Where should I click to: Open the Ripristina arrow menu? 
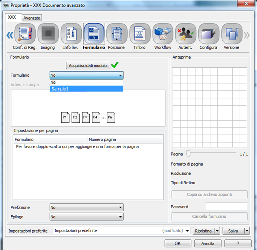click(x=217, y=231)
